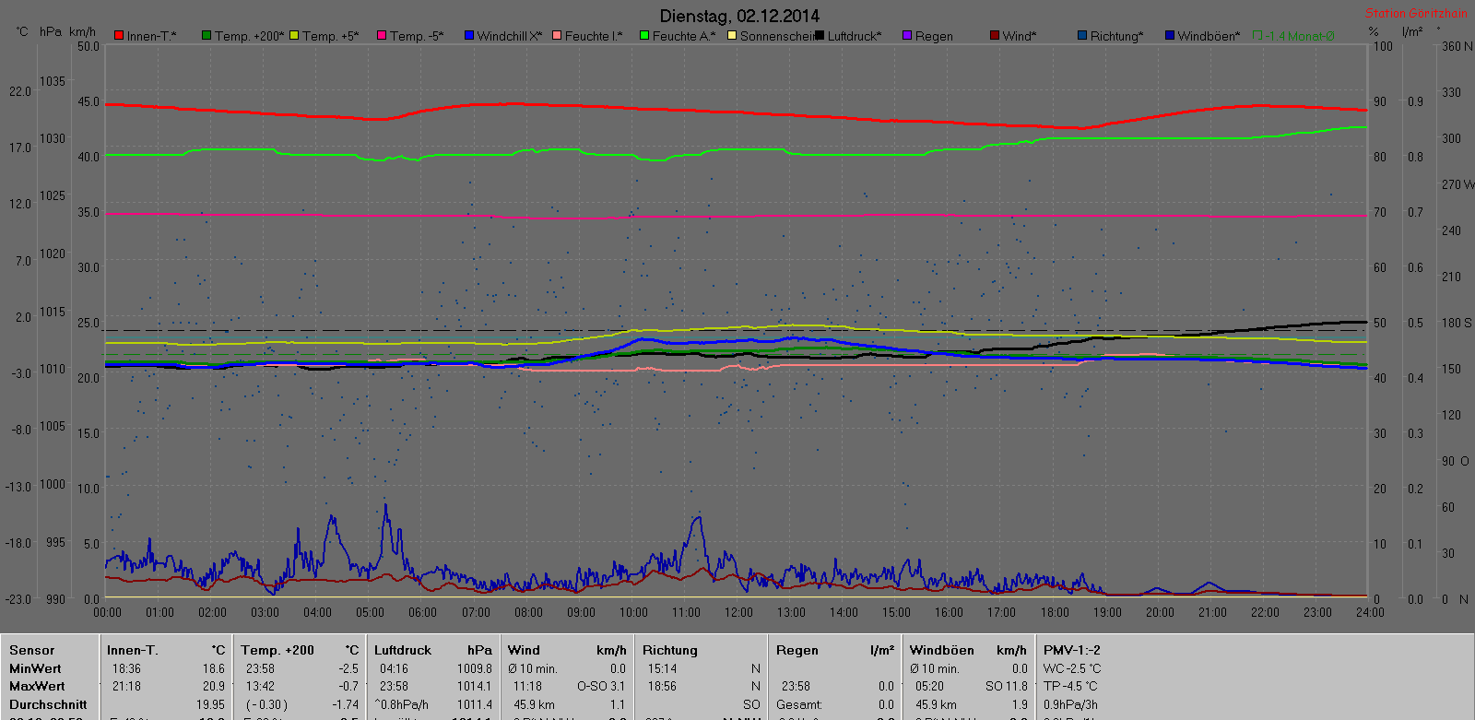Click the '0.9hPa/3h' pressure tendency value
The height and width of the screenshot is (720, 1475).
(1070, 704)
